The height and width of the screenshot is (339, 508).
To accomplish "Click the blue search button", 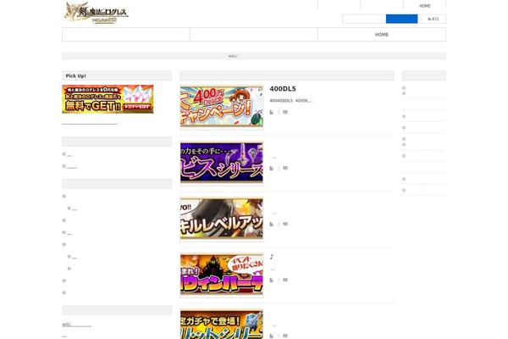I will click(401, 19).
